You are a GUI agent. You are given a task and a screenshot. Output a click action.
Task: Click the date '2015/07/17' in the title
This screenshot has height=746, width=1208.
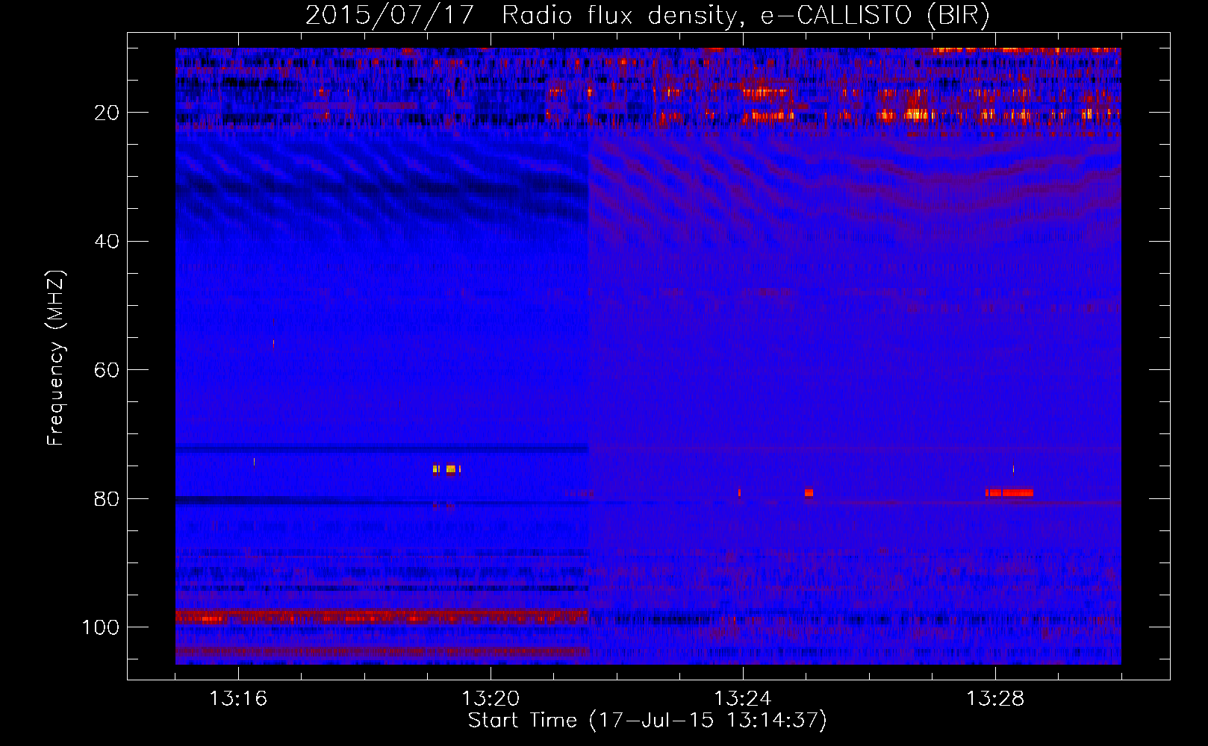pos(390,16)
